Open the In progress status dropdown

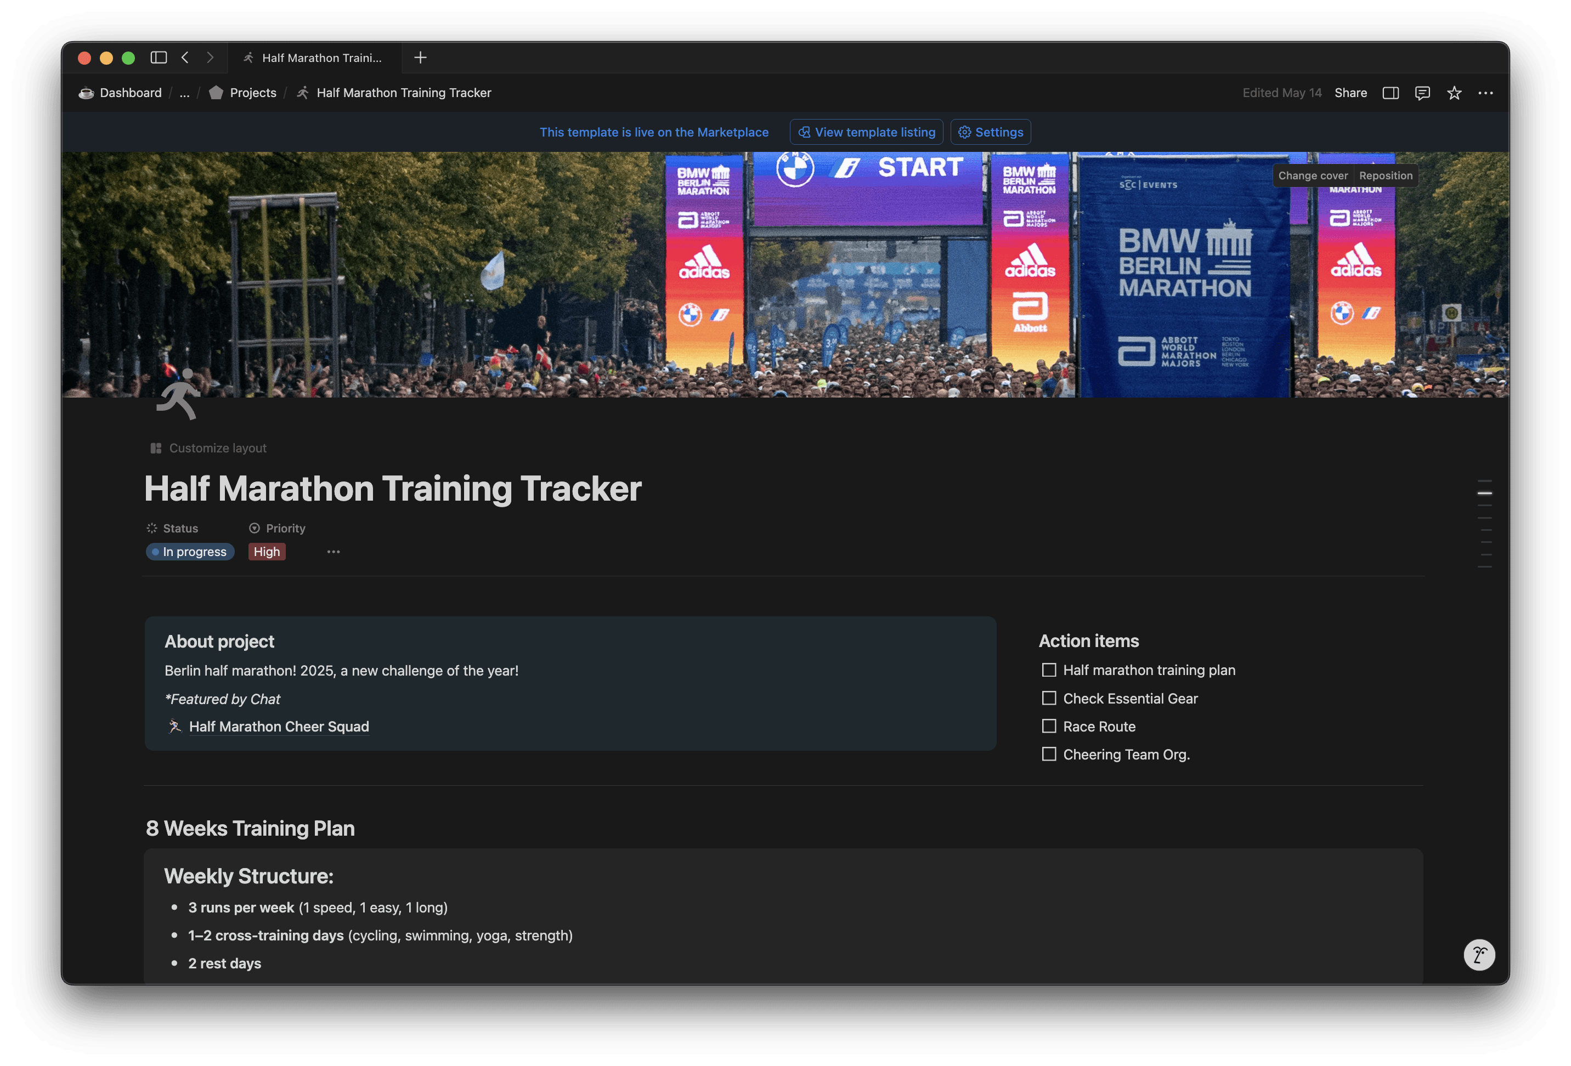pyautogui.click(x=190, y=552)
